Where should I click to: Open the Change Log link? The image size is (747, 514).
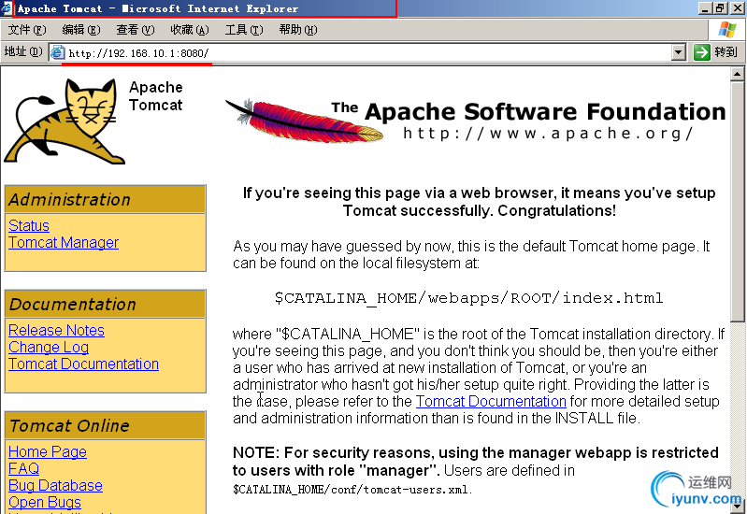point(49,348)
